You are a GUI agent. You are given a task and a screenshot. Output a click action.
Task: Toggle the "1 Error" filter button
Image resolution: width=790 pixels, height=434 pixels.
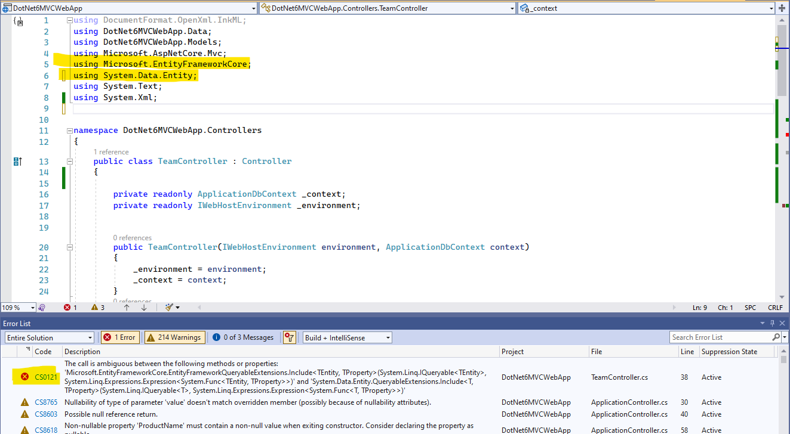pos(120,337)
